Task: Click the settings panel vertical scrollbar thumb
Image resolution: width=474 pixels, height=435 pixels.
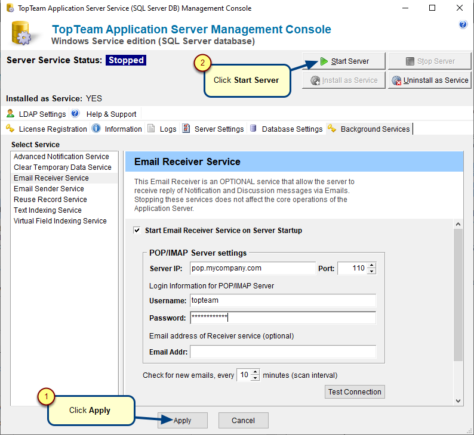Action: click(458, 294)
